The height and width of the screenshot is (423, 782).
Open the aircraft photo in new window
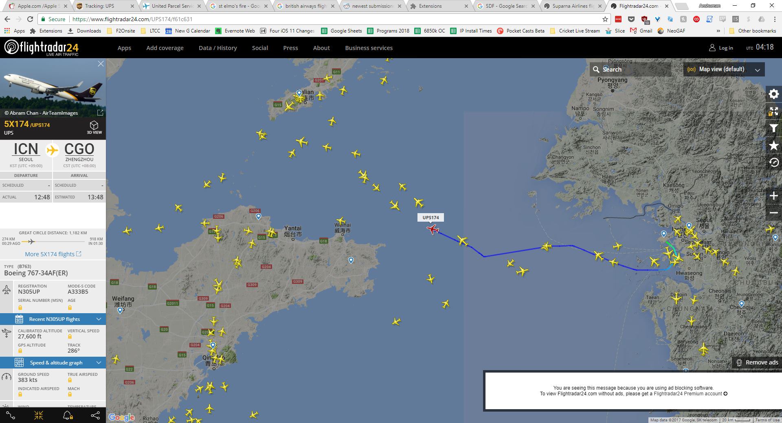tap(100, 113)
